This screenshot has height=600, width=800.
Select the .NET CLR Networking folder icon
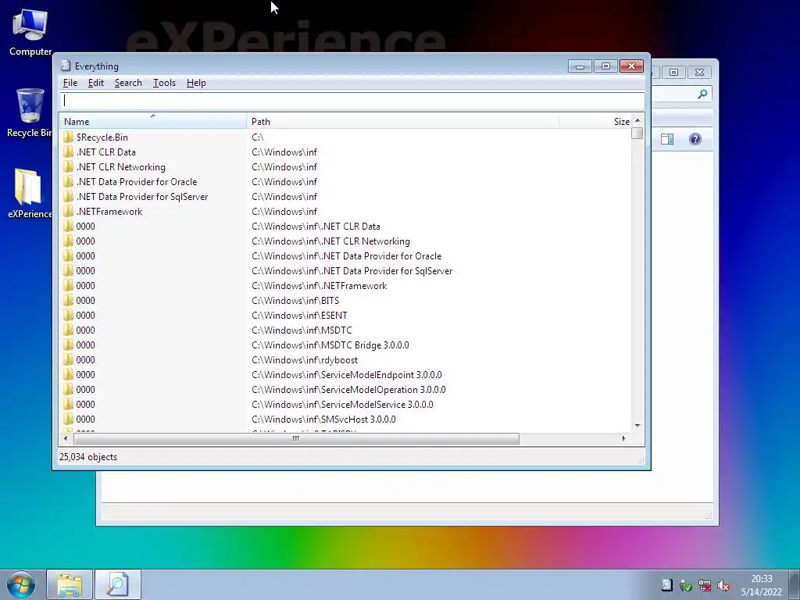pos(69,167)
